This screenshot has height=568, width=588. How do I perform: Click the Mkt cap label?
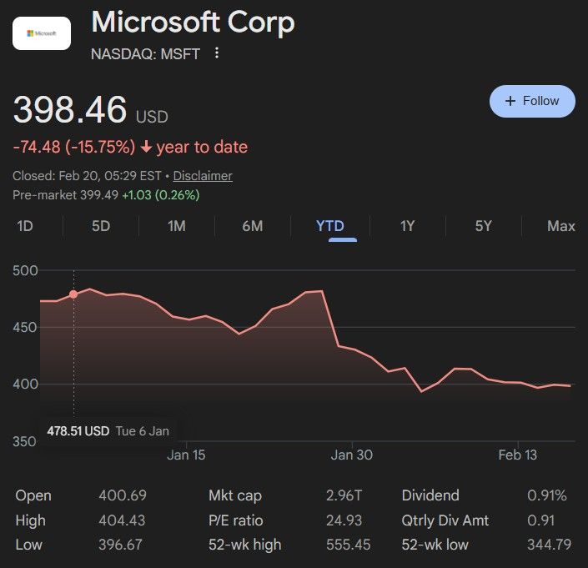[x=235, y=495]
